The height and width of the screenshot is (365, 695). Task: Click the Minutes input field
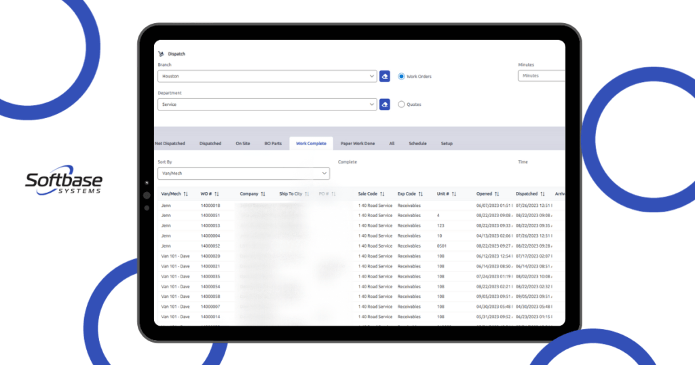[541, 76]
